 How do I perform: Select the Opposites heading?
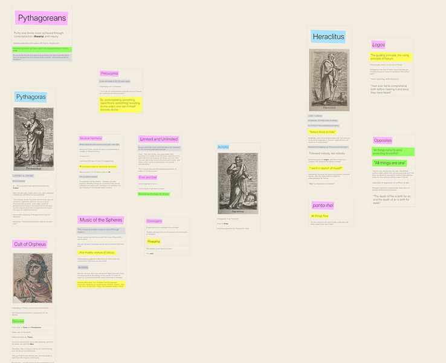(383, 140)
